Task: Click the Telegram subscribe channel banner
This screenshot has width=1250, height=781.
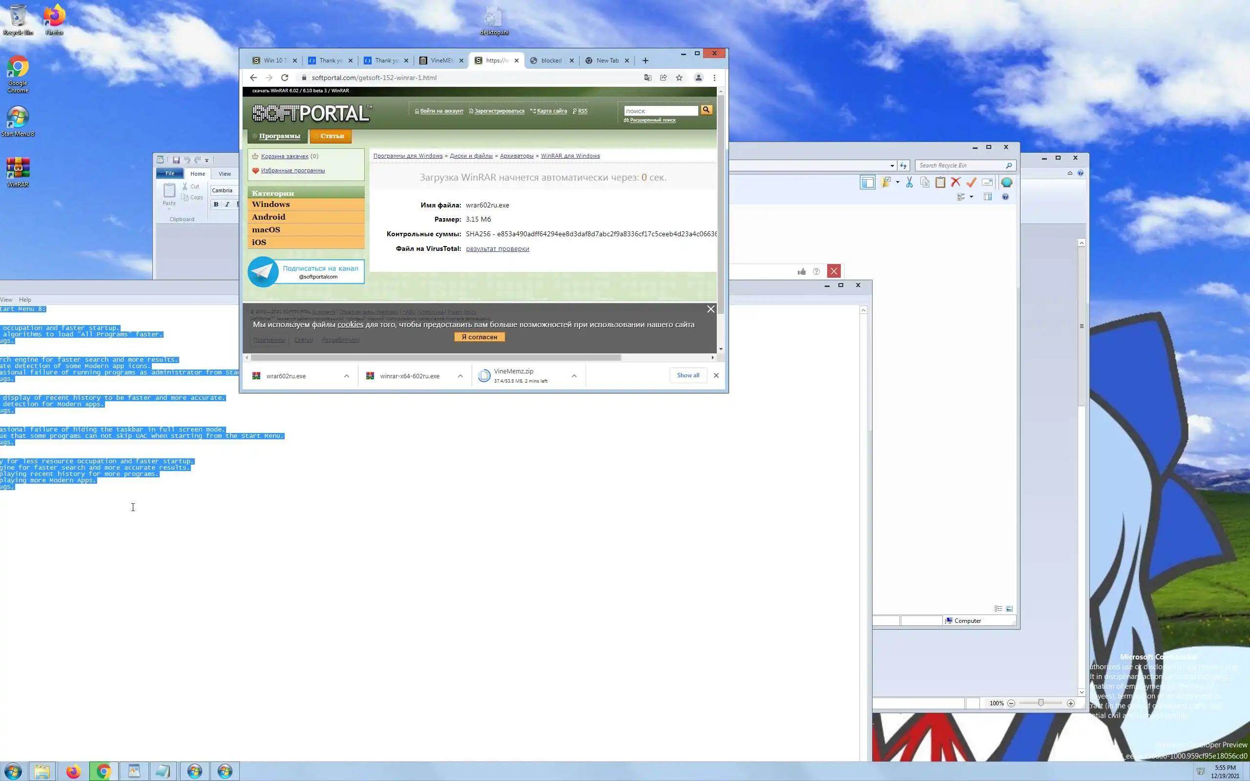Action: pos(306,272)
